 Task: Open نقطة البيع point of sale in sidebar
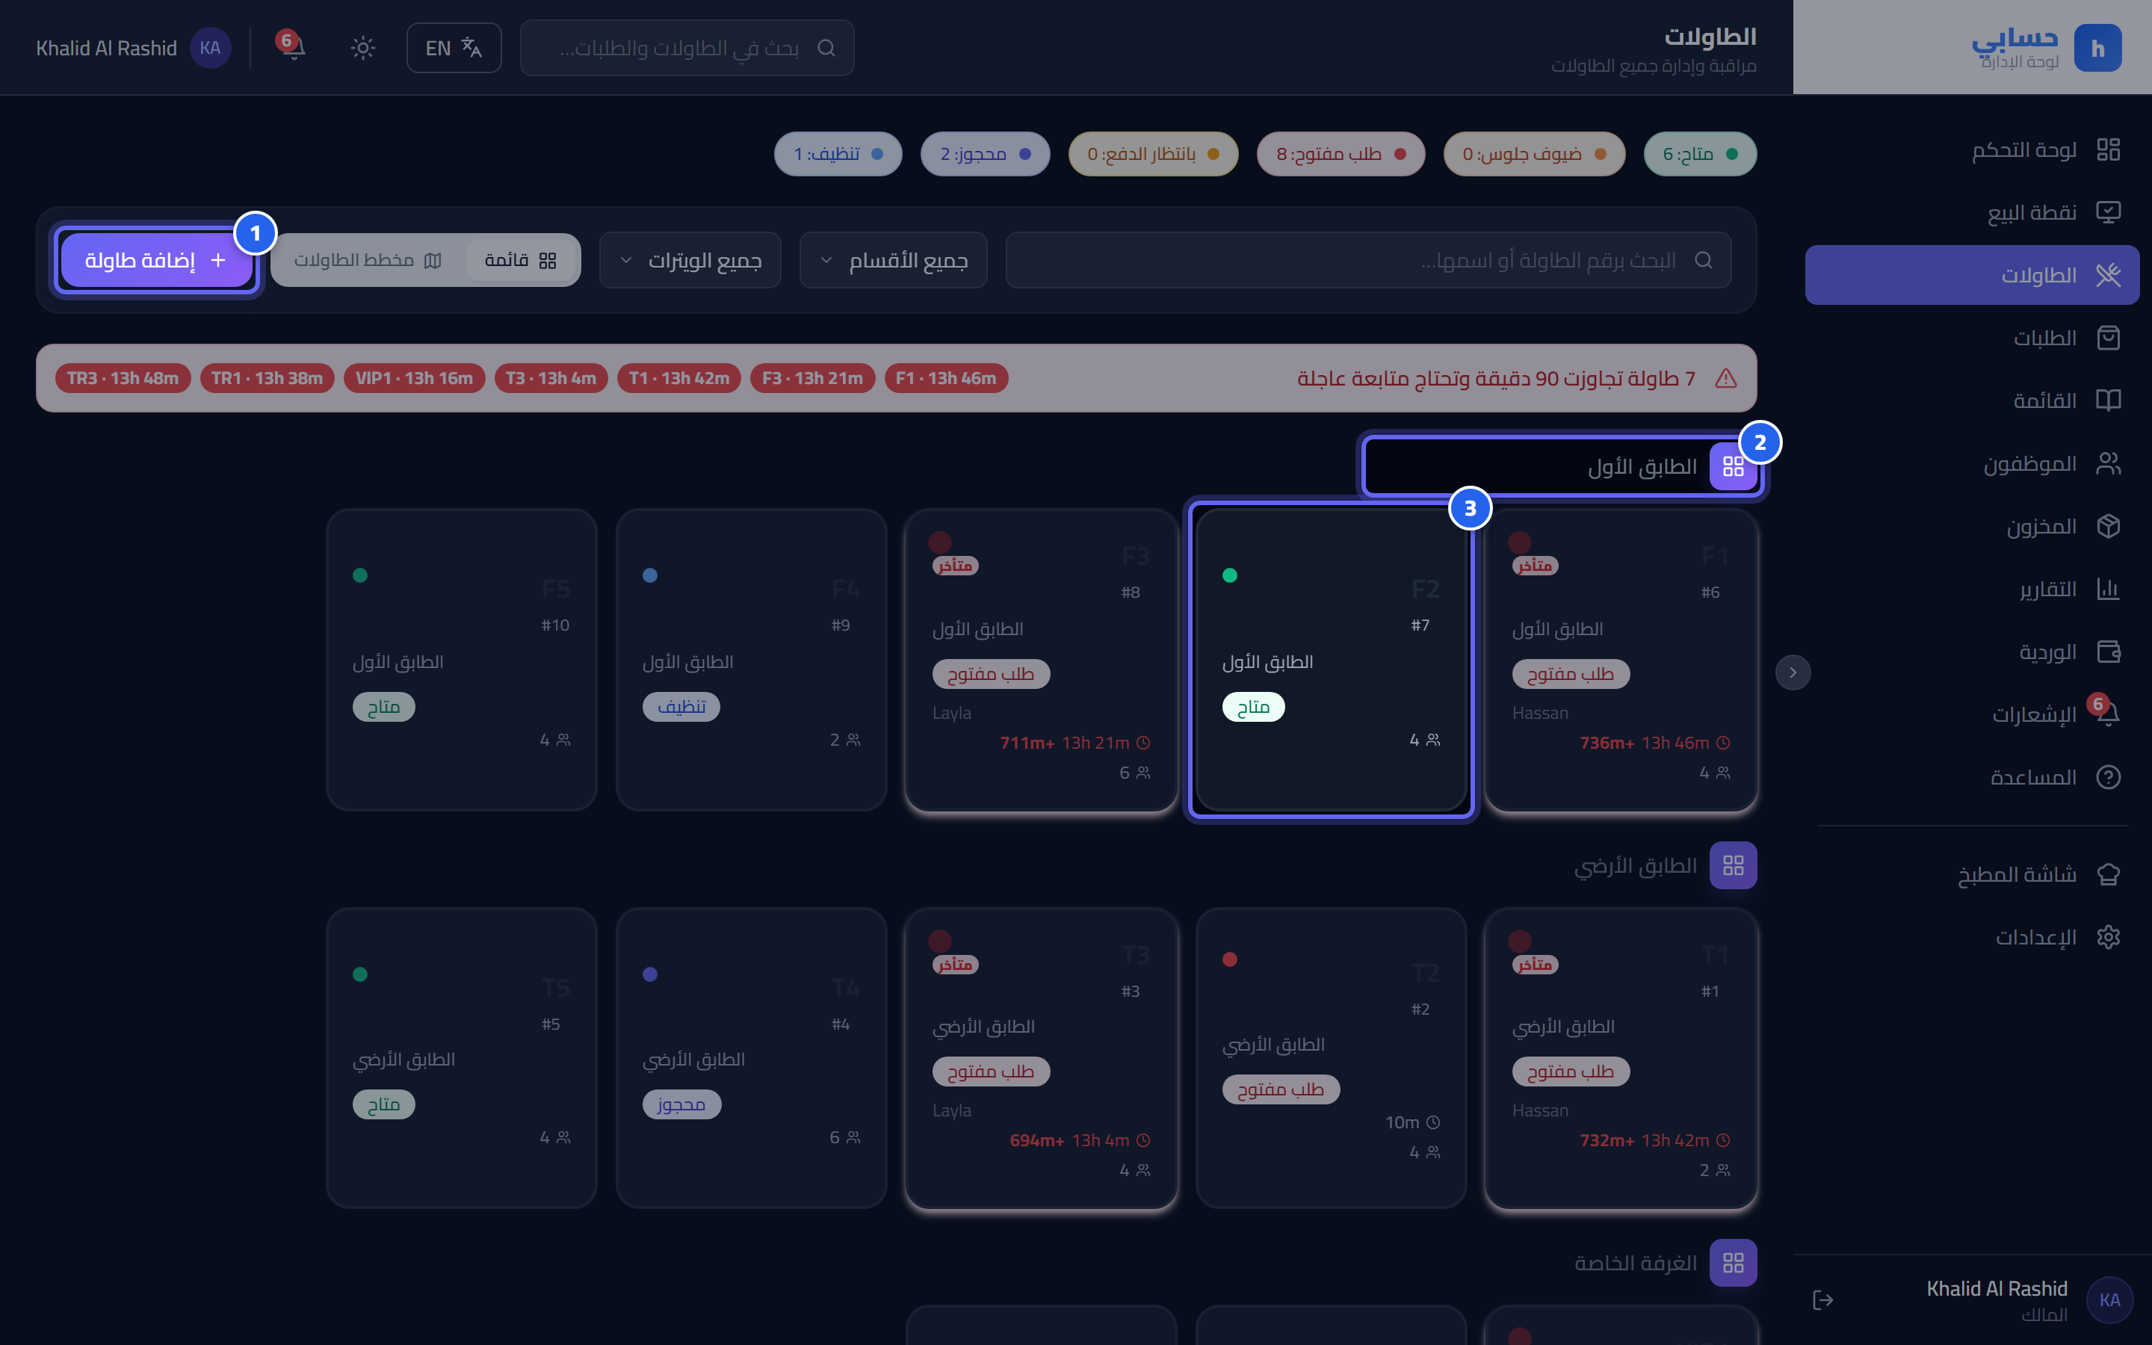click(x=1973, y=213)
